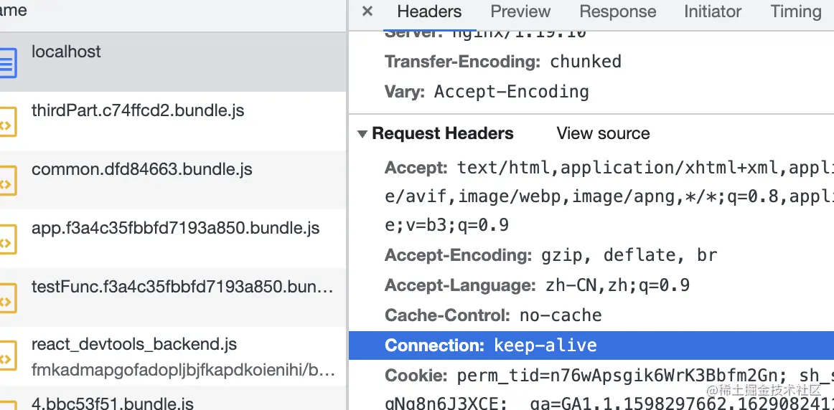Select the 4.bbc53f51.bundle.js request
This screenshot has height=410, width=834.
pyautogui.click(x=113, y=402)
